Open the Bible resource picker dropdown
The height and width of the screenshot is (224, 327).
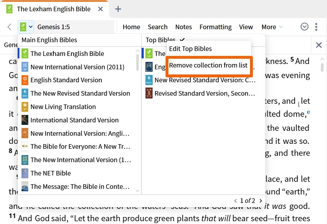coord(26,27)
